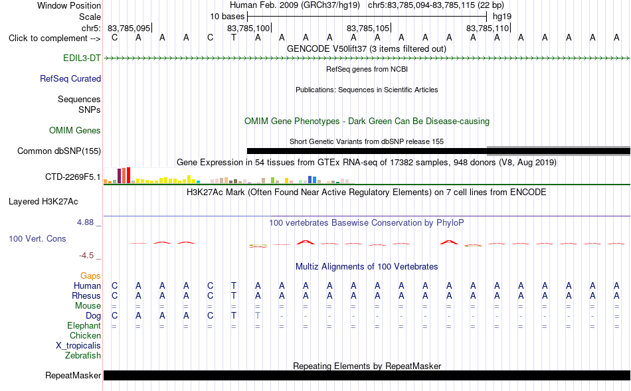Click the -4.5 PhyloP lower axis value

coord(86,256)
